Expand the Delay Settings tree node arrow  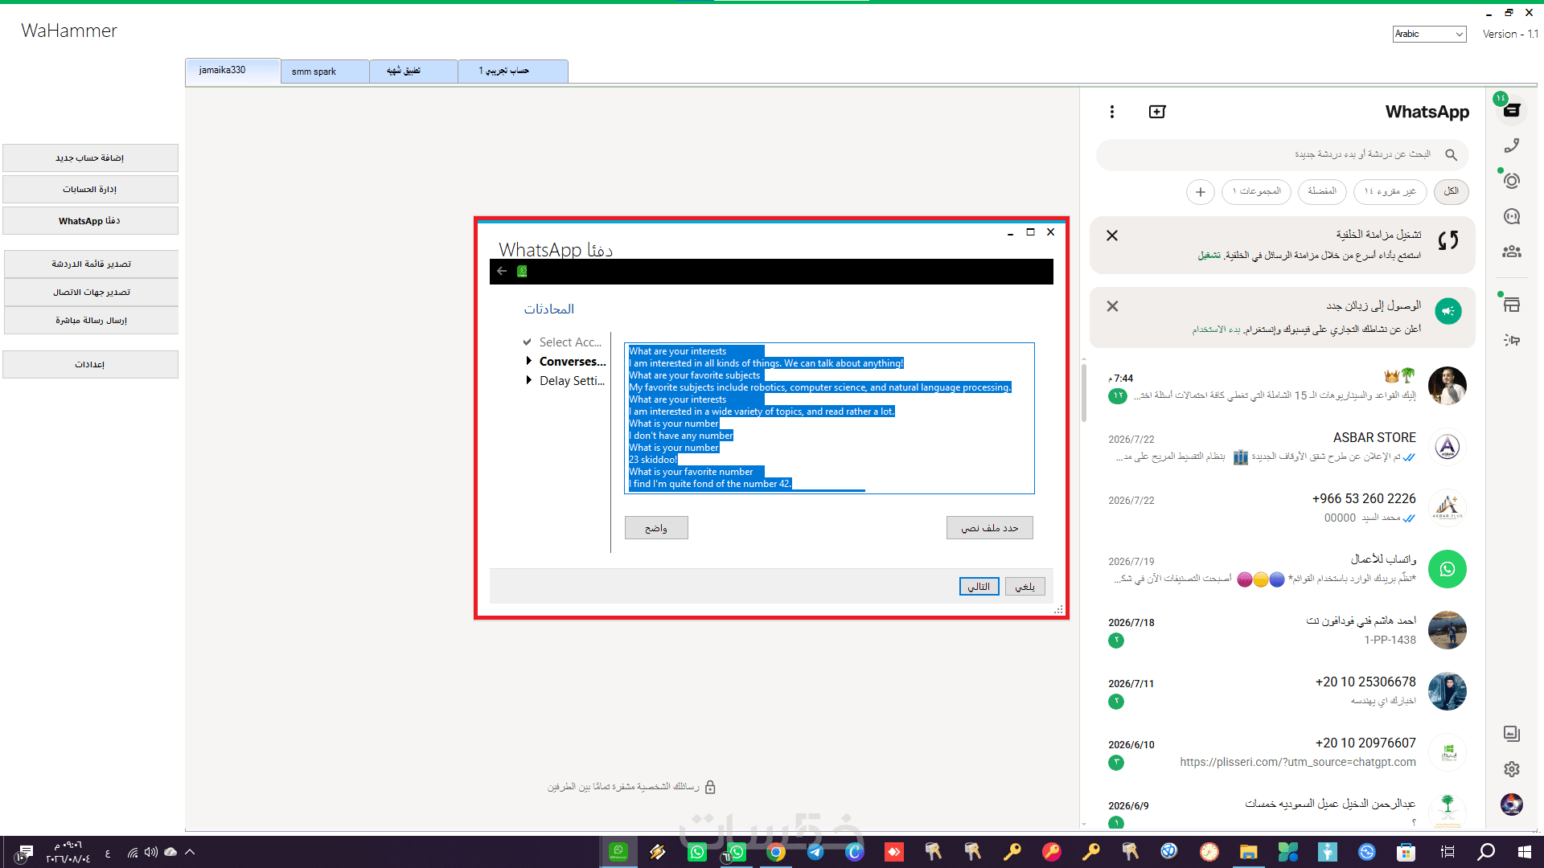[x=528, y=380]
